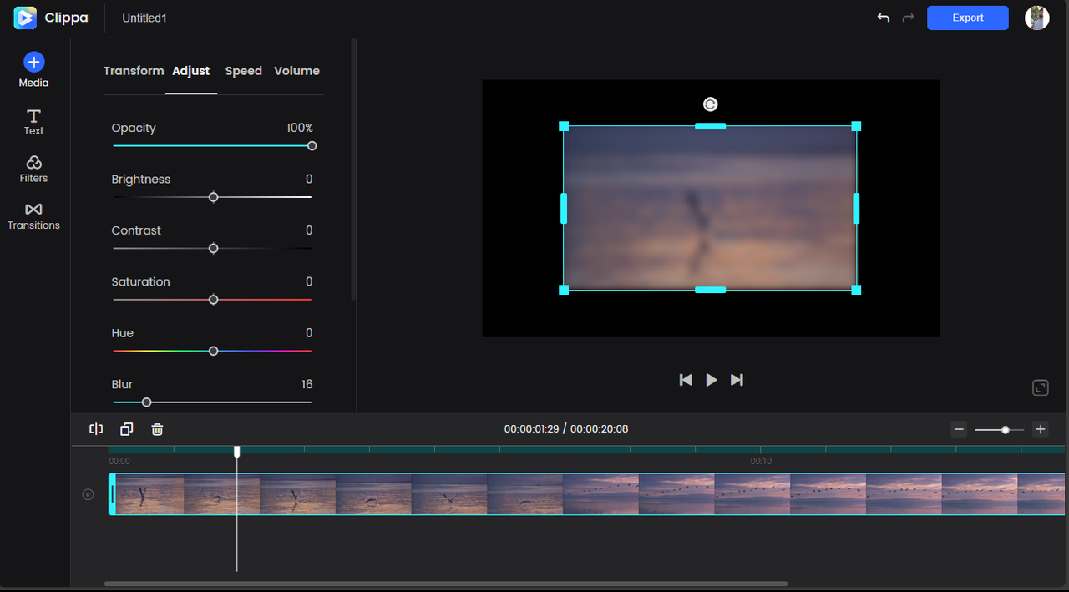
Task: Click the bottom-left corner resize handle
Action: click(x=564, y=290)
